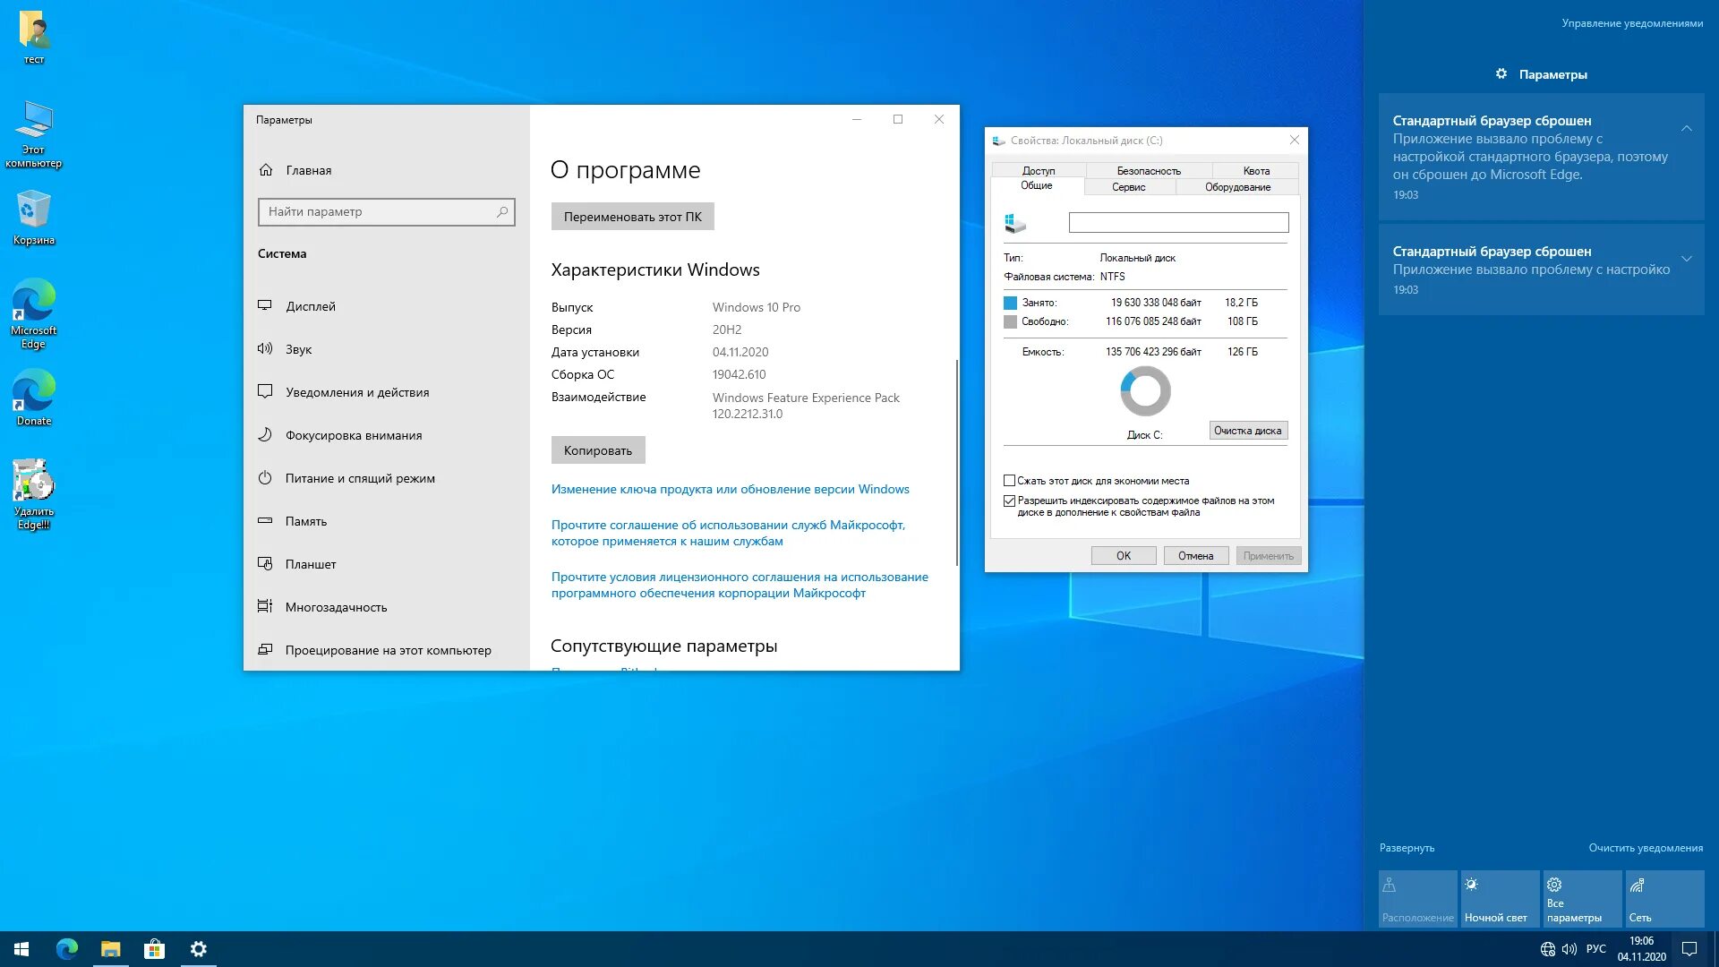The image size is (1719, 967).
Task: Click the Settings gear taskbar icon
Action: point(197,948)
